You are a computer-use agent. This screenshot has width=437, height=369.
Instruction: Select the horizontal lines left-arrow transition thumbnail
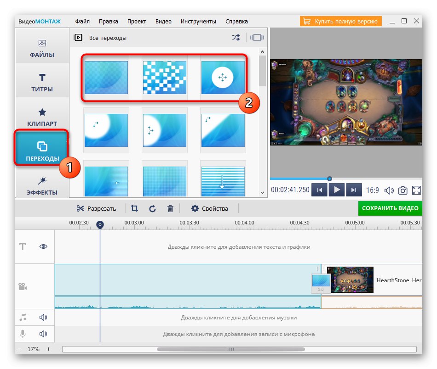click(x=106, y=182)
